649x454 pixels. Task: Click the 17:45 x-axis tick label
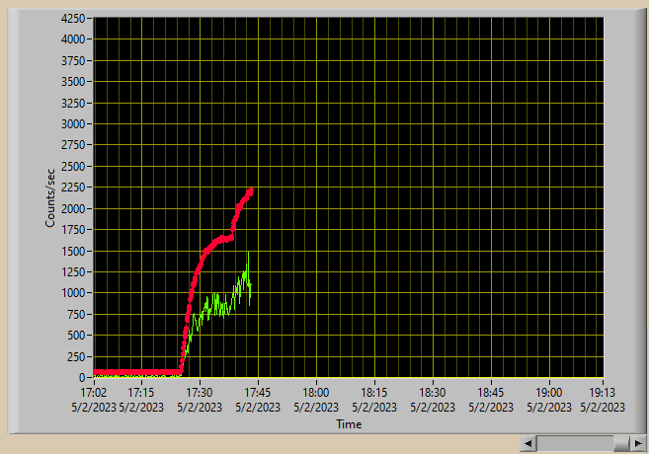(x=258, y=393)
